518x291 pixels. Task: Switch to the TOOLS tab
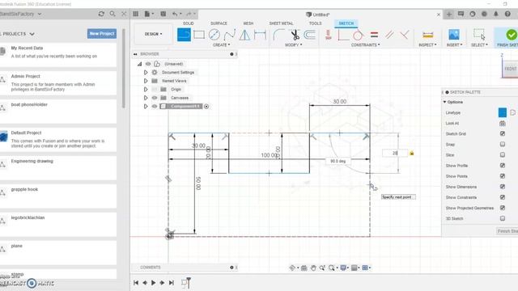click(315, 23)
